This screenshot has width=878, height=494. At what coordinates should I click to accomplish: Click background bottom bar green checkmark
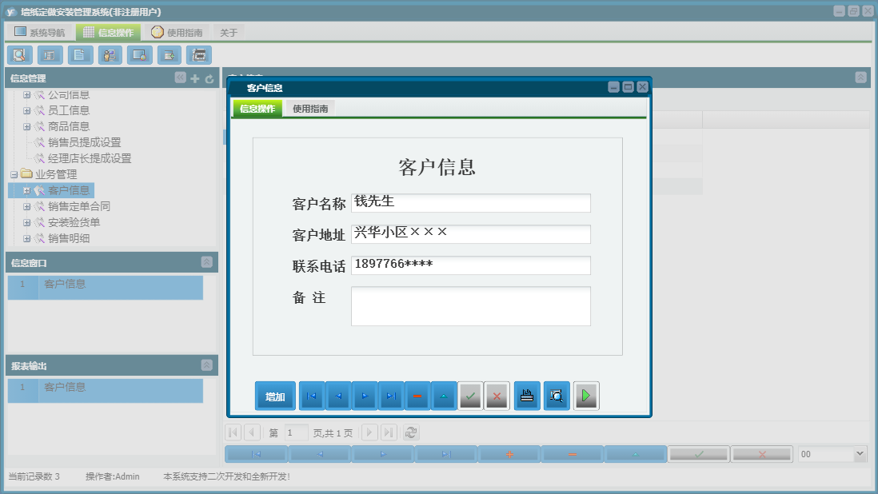point(699,454)
